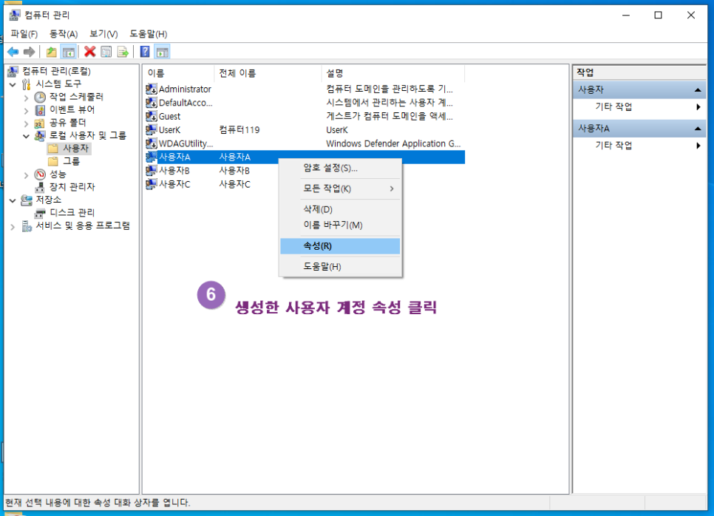Toggle the Show/Hide Action Pane icon
Image resolution: width=714 pixels, height=516 pixels.
click(162, 52)
